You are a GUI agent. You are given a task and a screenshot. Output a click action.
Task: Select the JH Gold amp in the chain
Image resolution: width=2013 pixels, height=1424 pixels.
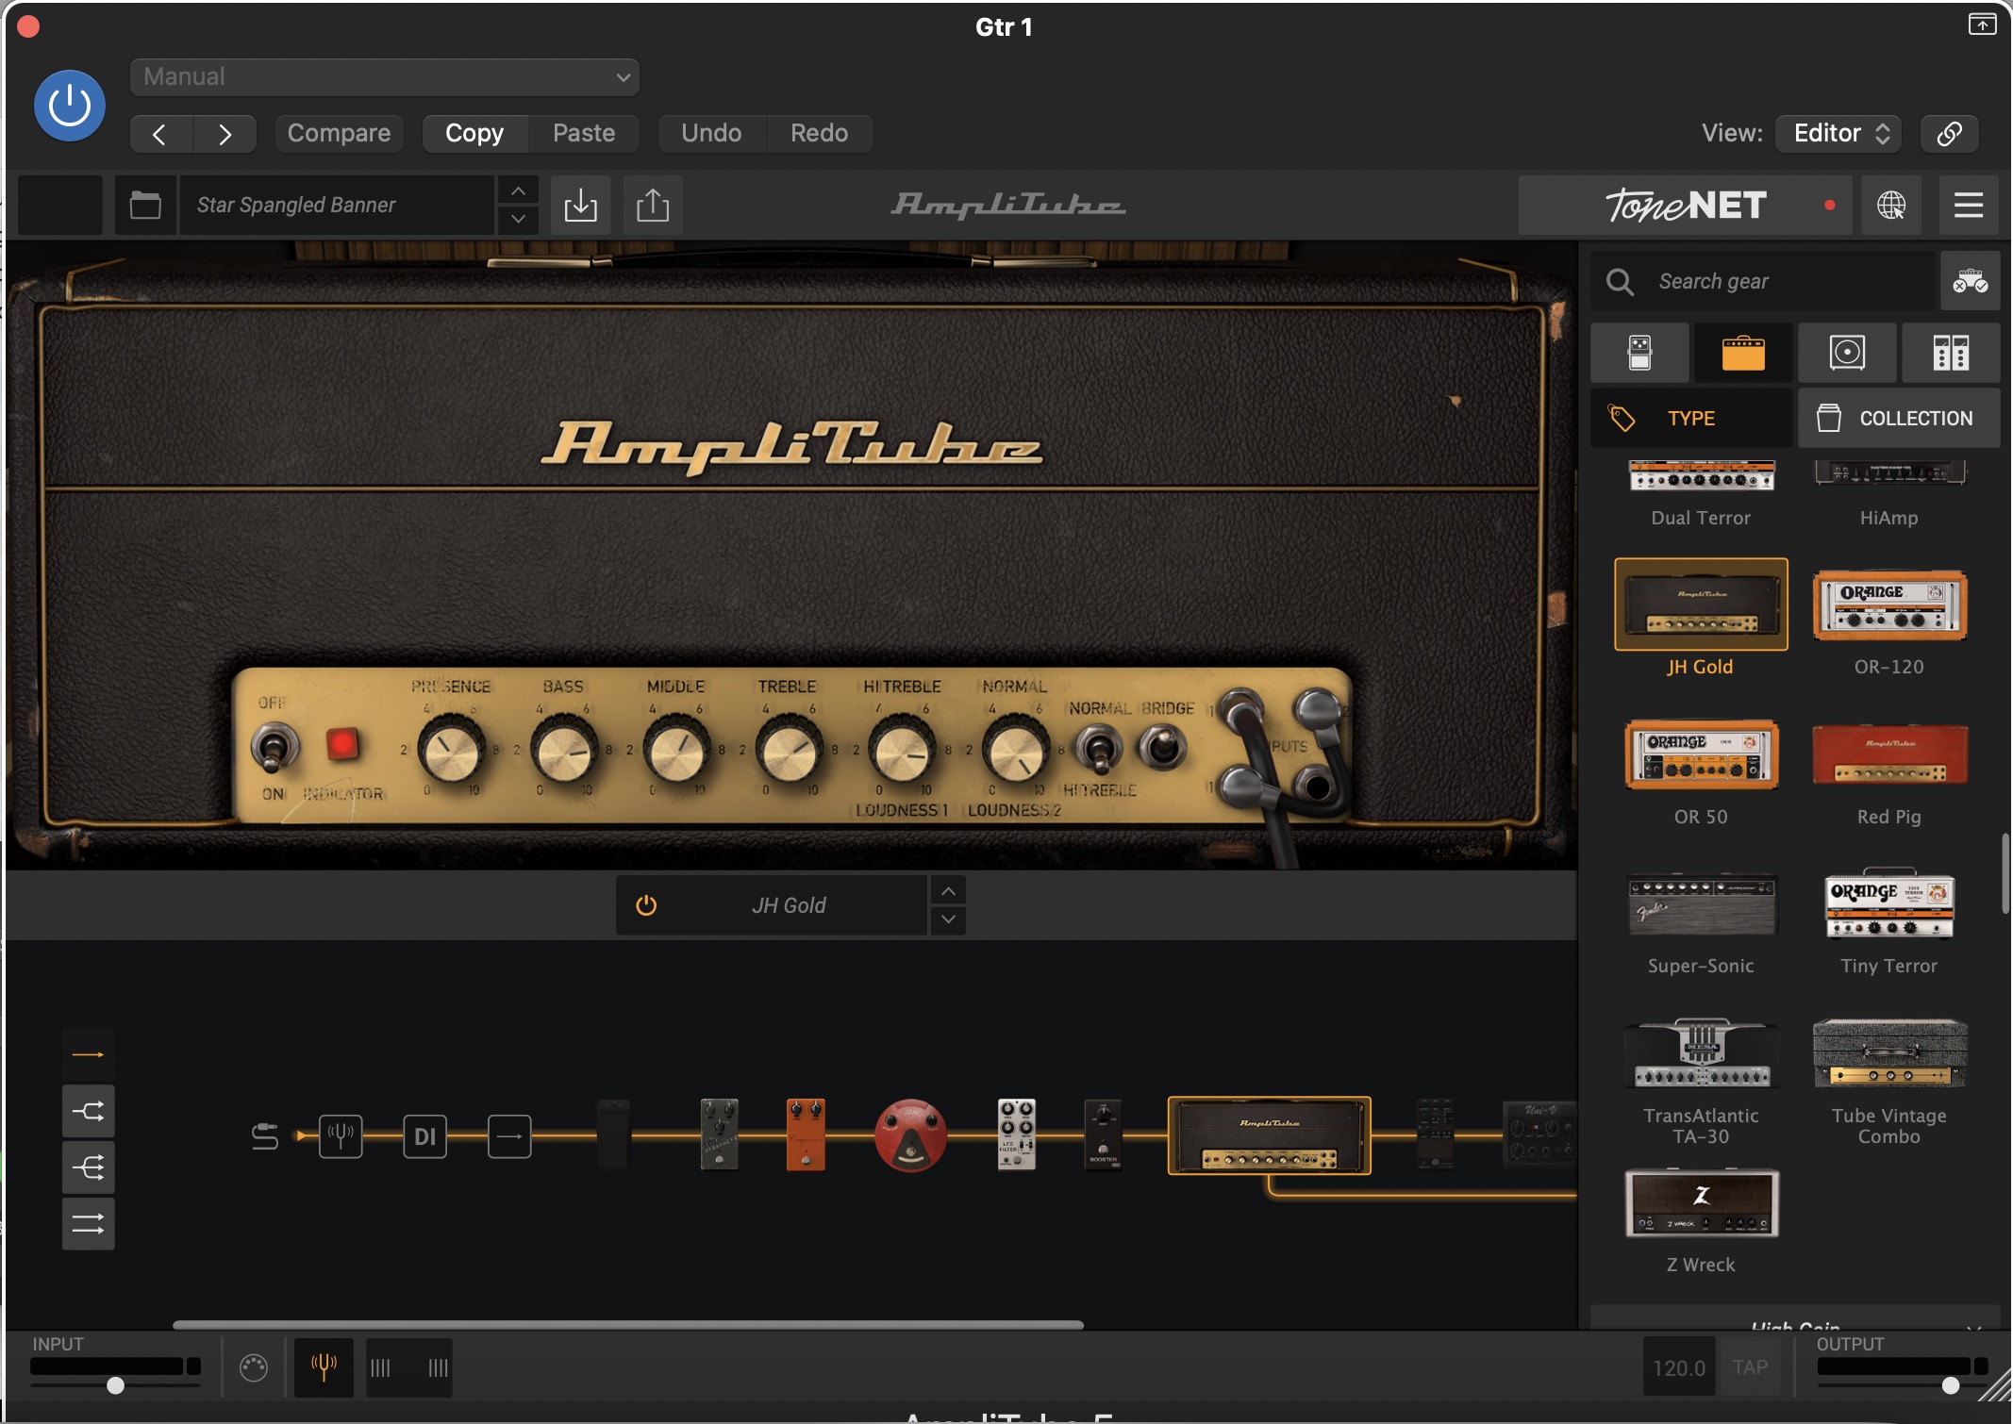(1270, 1135)
